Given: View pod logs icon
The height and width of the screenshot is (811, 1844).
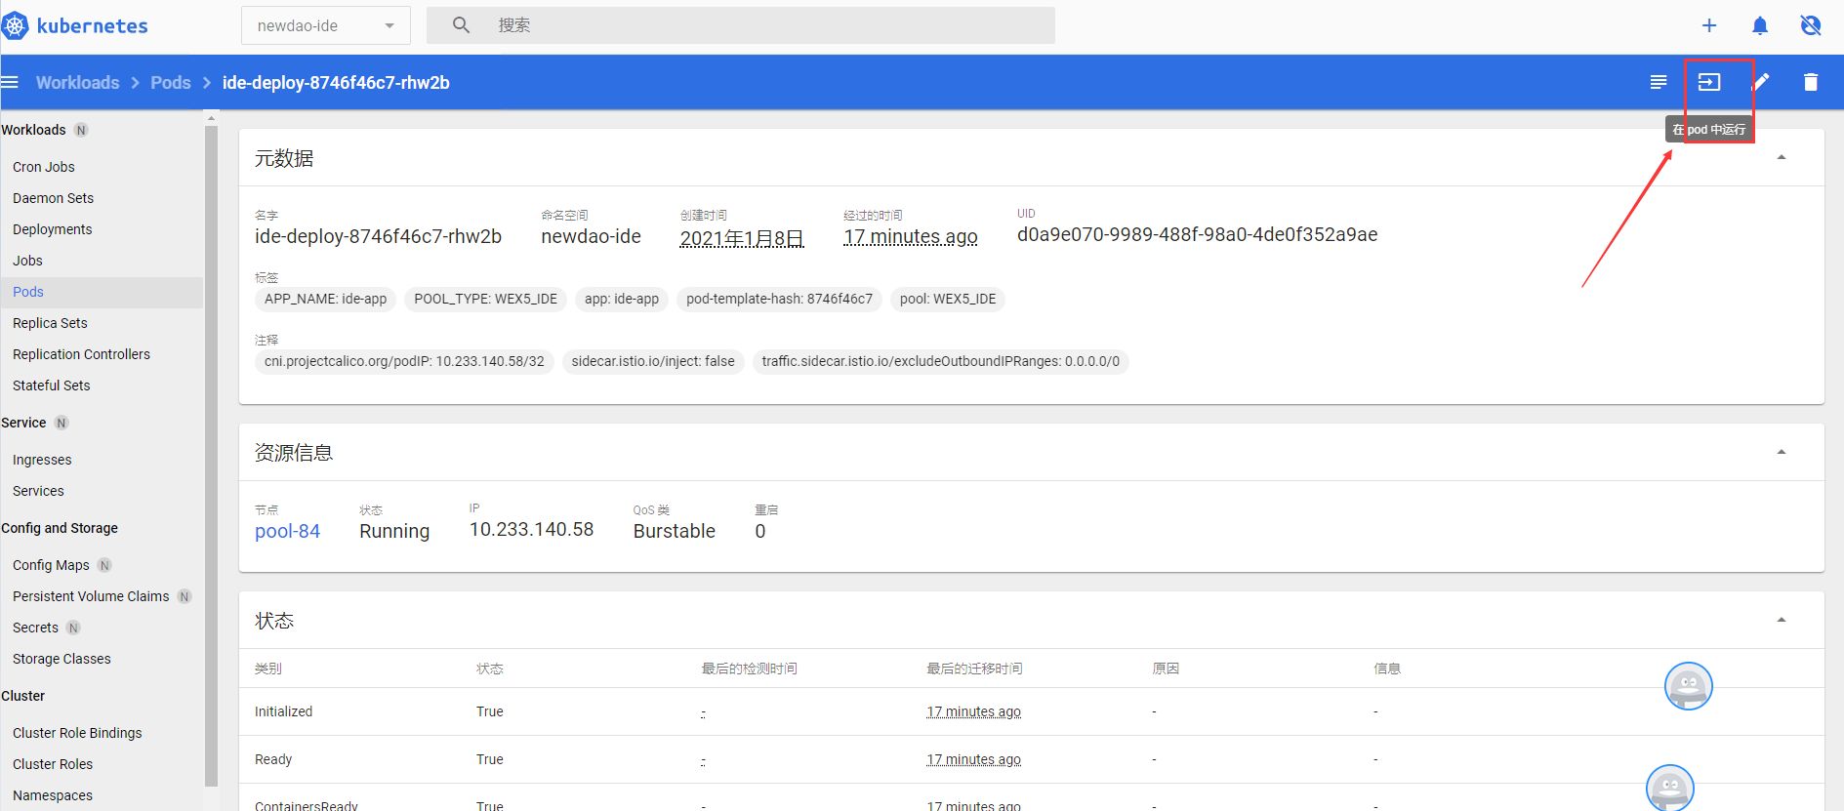Looking at the screenshot, I should click(1659, 82).
